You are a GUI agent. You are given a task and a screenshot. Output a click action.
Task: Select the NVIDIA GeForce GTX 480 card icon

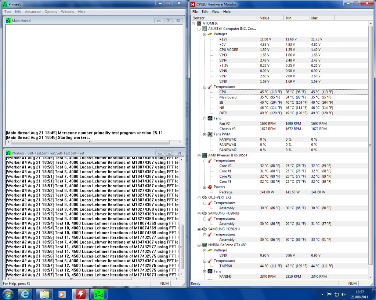click(205, 245)
